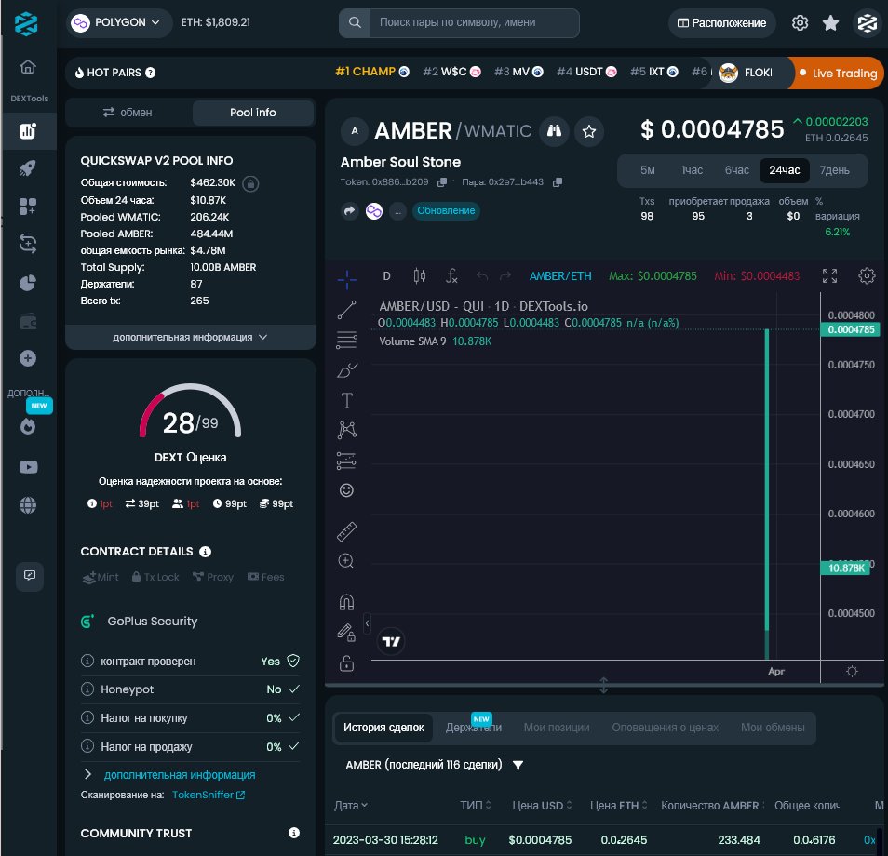This screenshot has height=856, width=888.
Task: Open the #1 CHAMP hot pair
Action: tap(372, 72)
